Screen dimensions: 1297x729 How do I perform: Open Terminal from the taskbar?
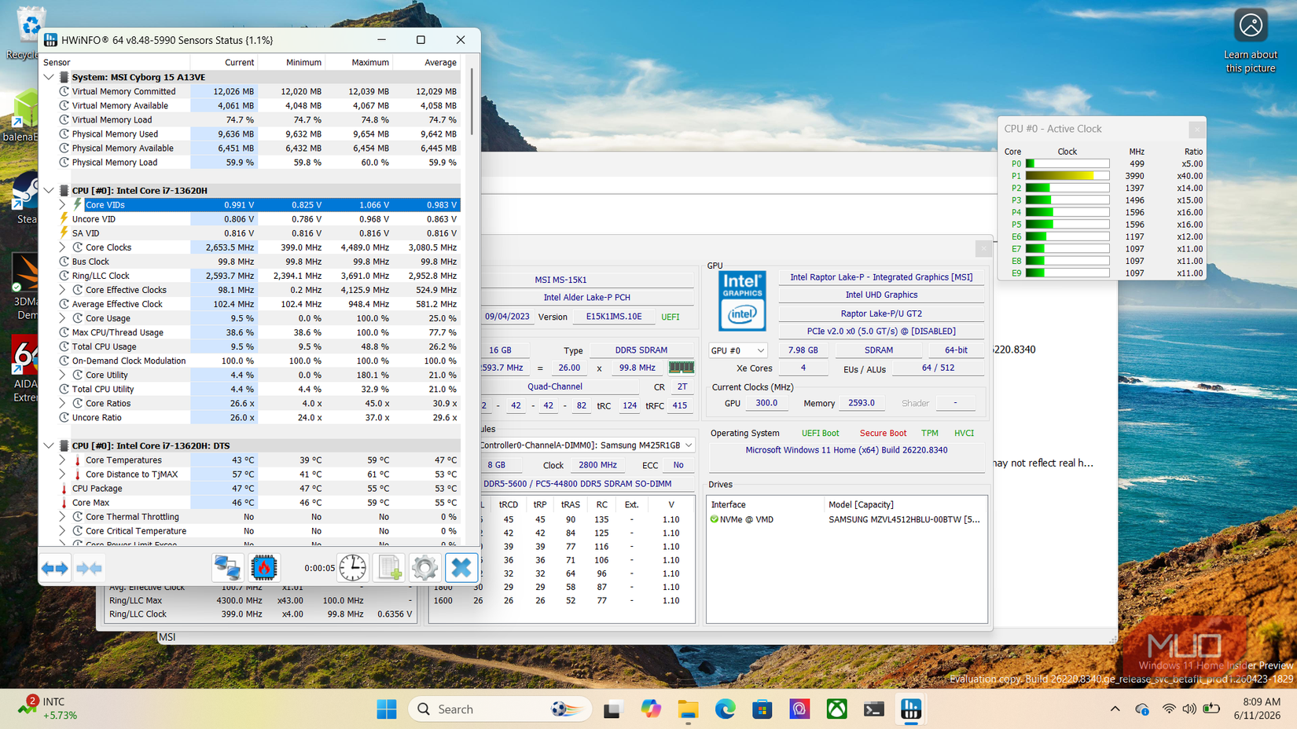point(874,709)
